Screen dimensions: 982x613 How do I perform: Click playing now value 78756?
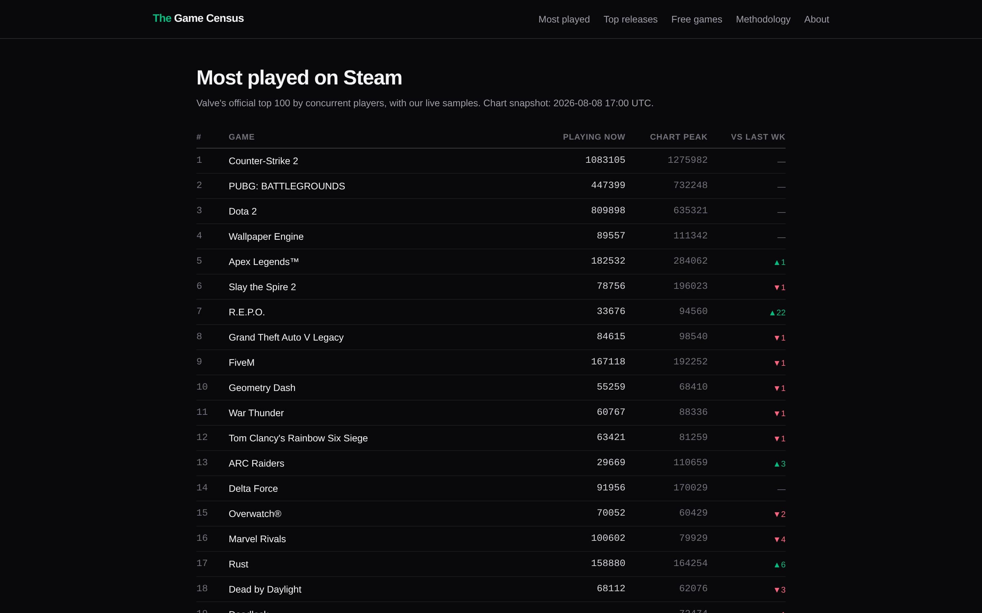pyautogui.click(x=611, y=286)
